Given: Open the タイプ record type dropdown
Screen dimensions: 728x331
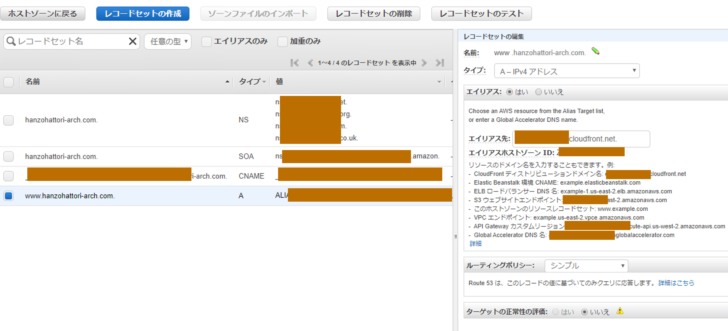Looking at the screenshot, I should [x=567, y=71].
